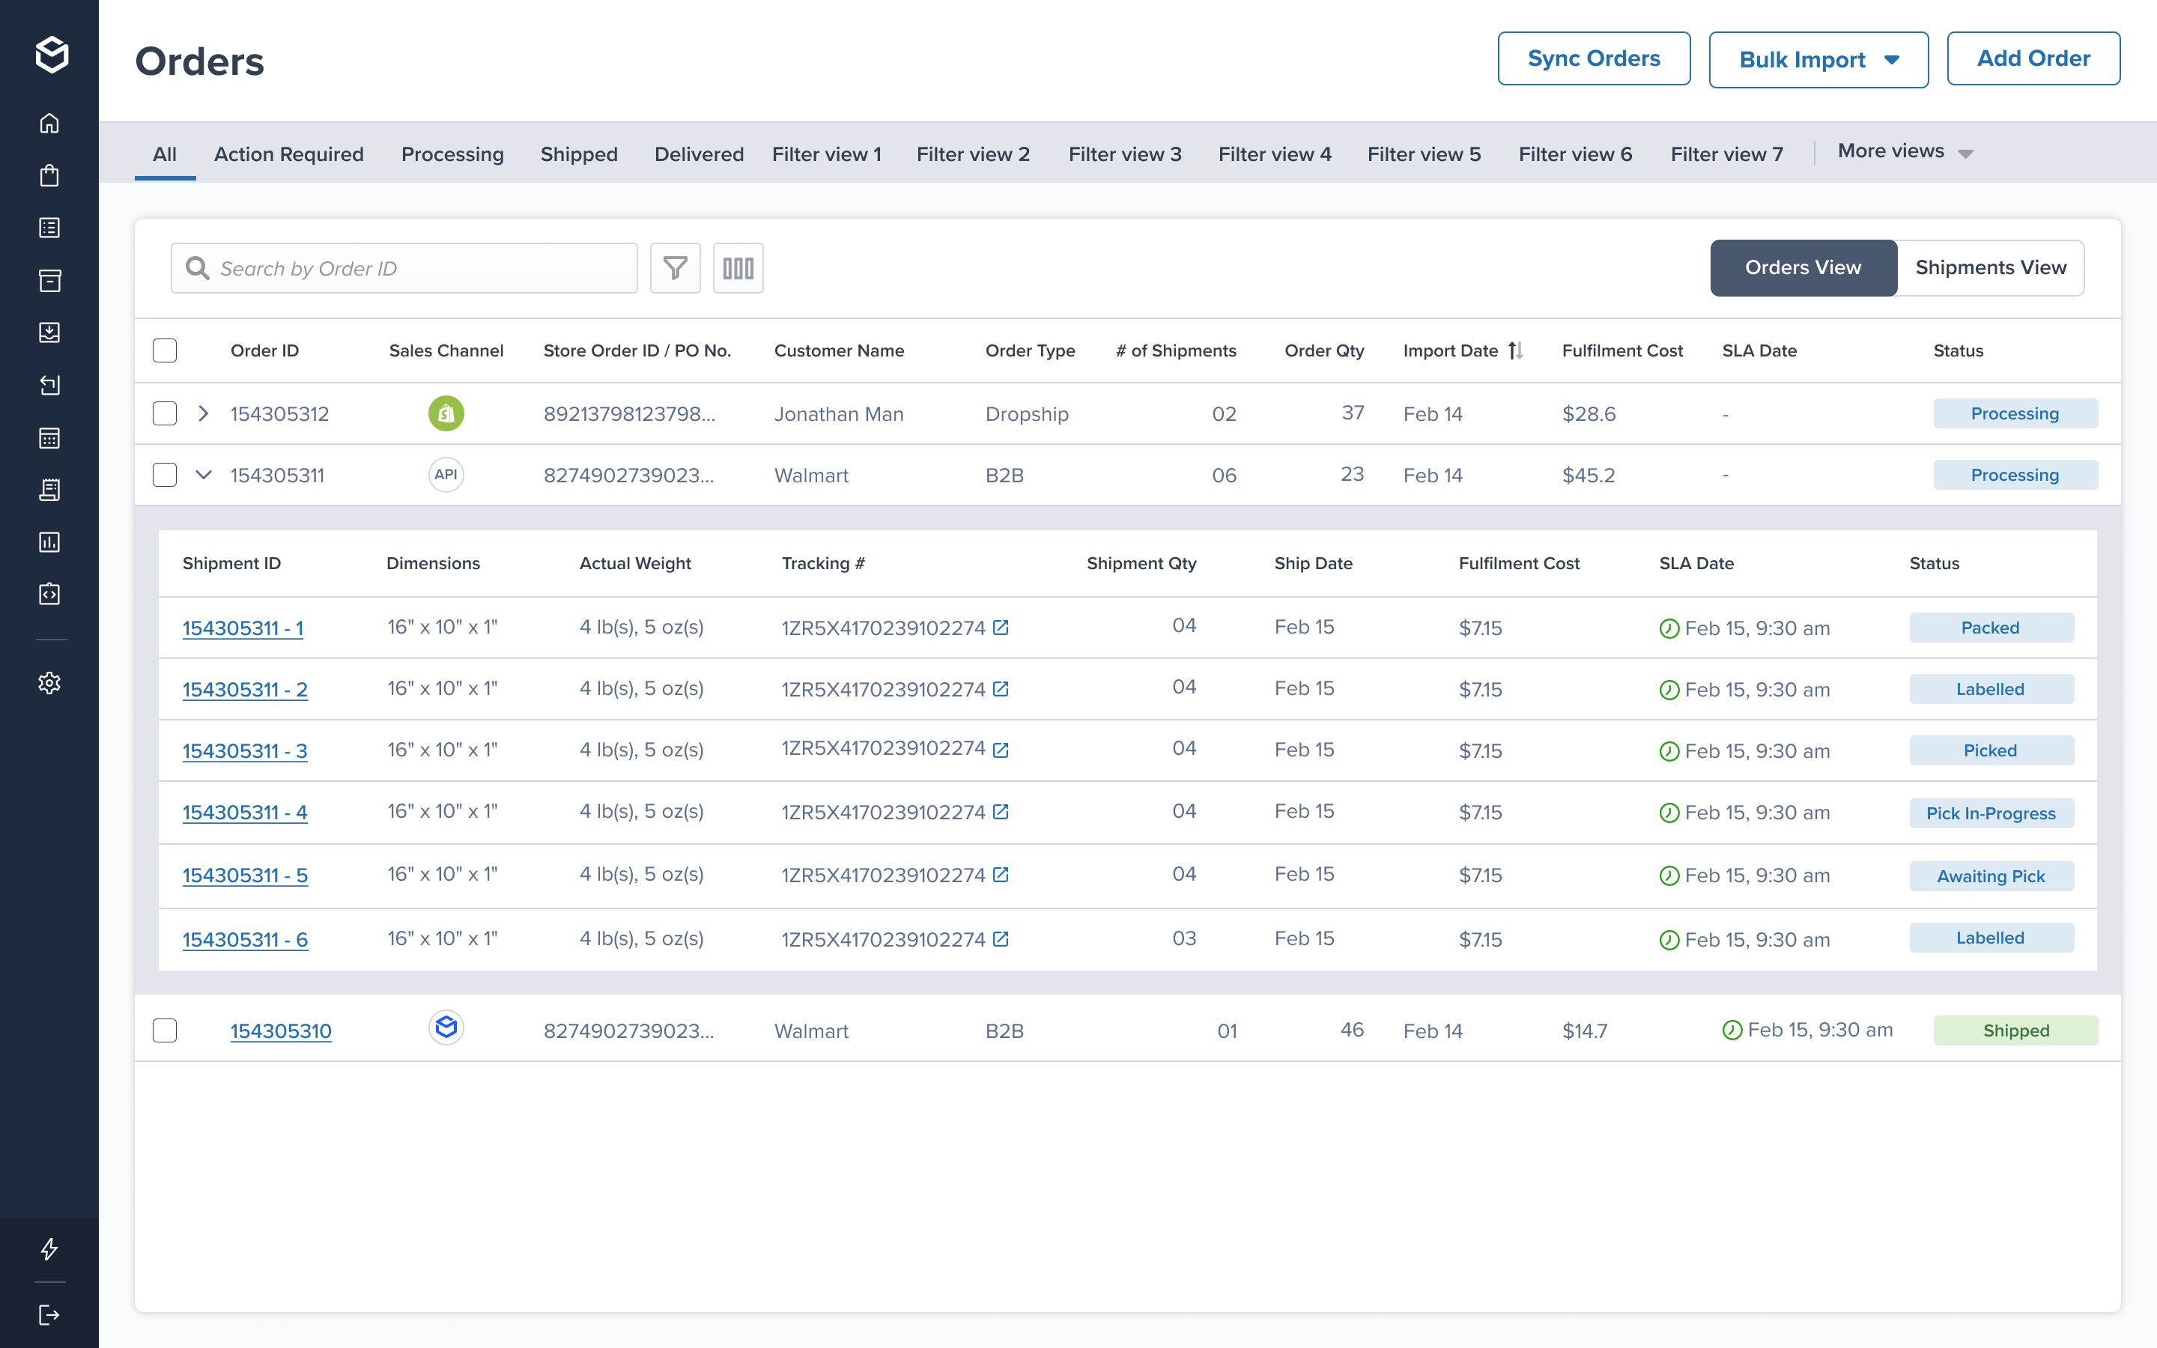Click the logout icon in sidebar
2157x1348 pixels.
pyautogui.click(x=50, y=1314)
